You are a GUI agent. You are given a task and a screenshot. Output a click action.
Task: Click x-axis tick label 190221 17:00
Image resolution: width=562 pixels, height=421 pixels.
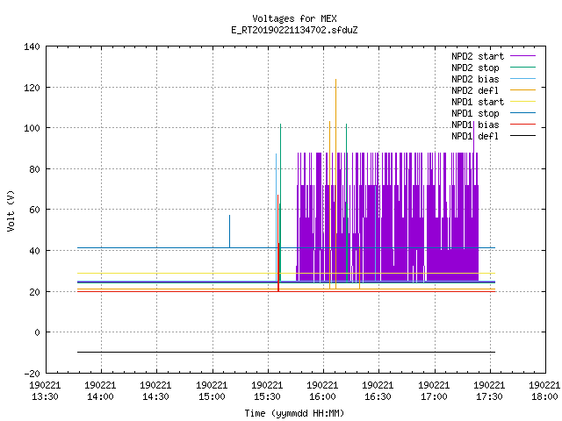(x=434, y=391)
